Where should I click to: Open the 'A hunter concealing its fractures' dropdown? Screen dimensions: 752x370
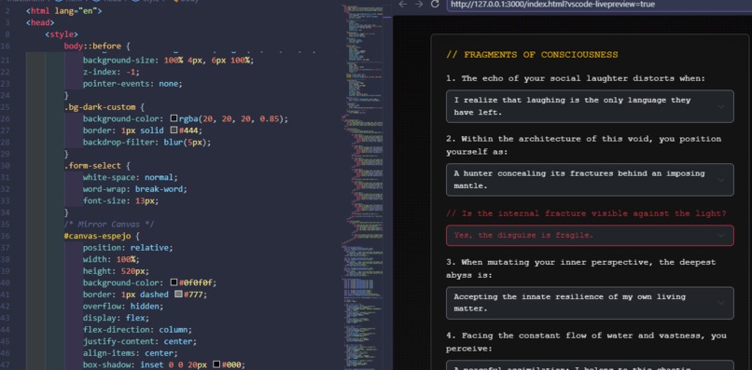(x=590, y=180)
